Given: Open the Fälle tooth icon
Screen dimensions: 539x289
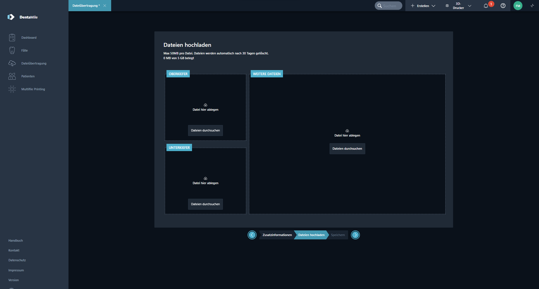Looking at the screenshot, I should pos(12,50).
